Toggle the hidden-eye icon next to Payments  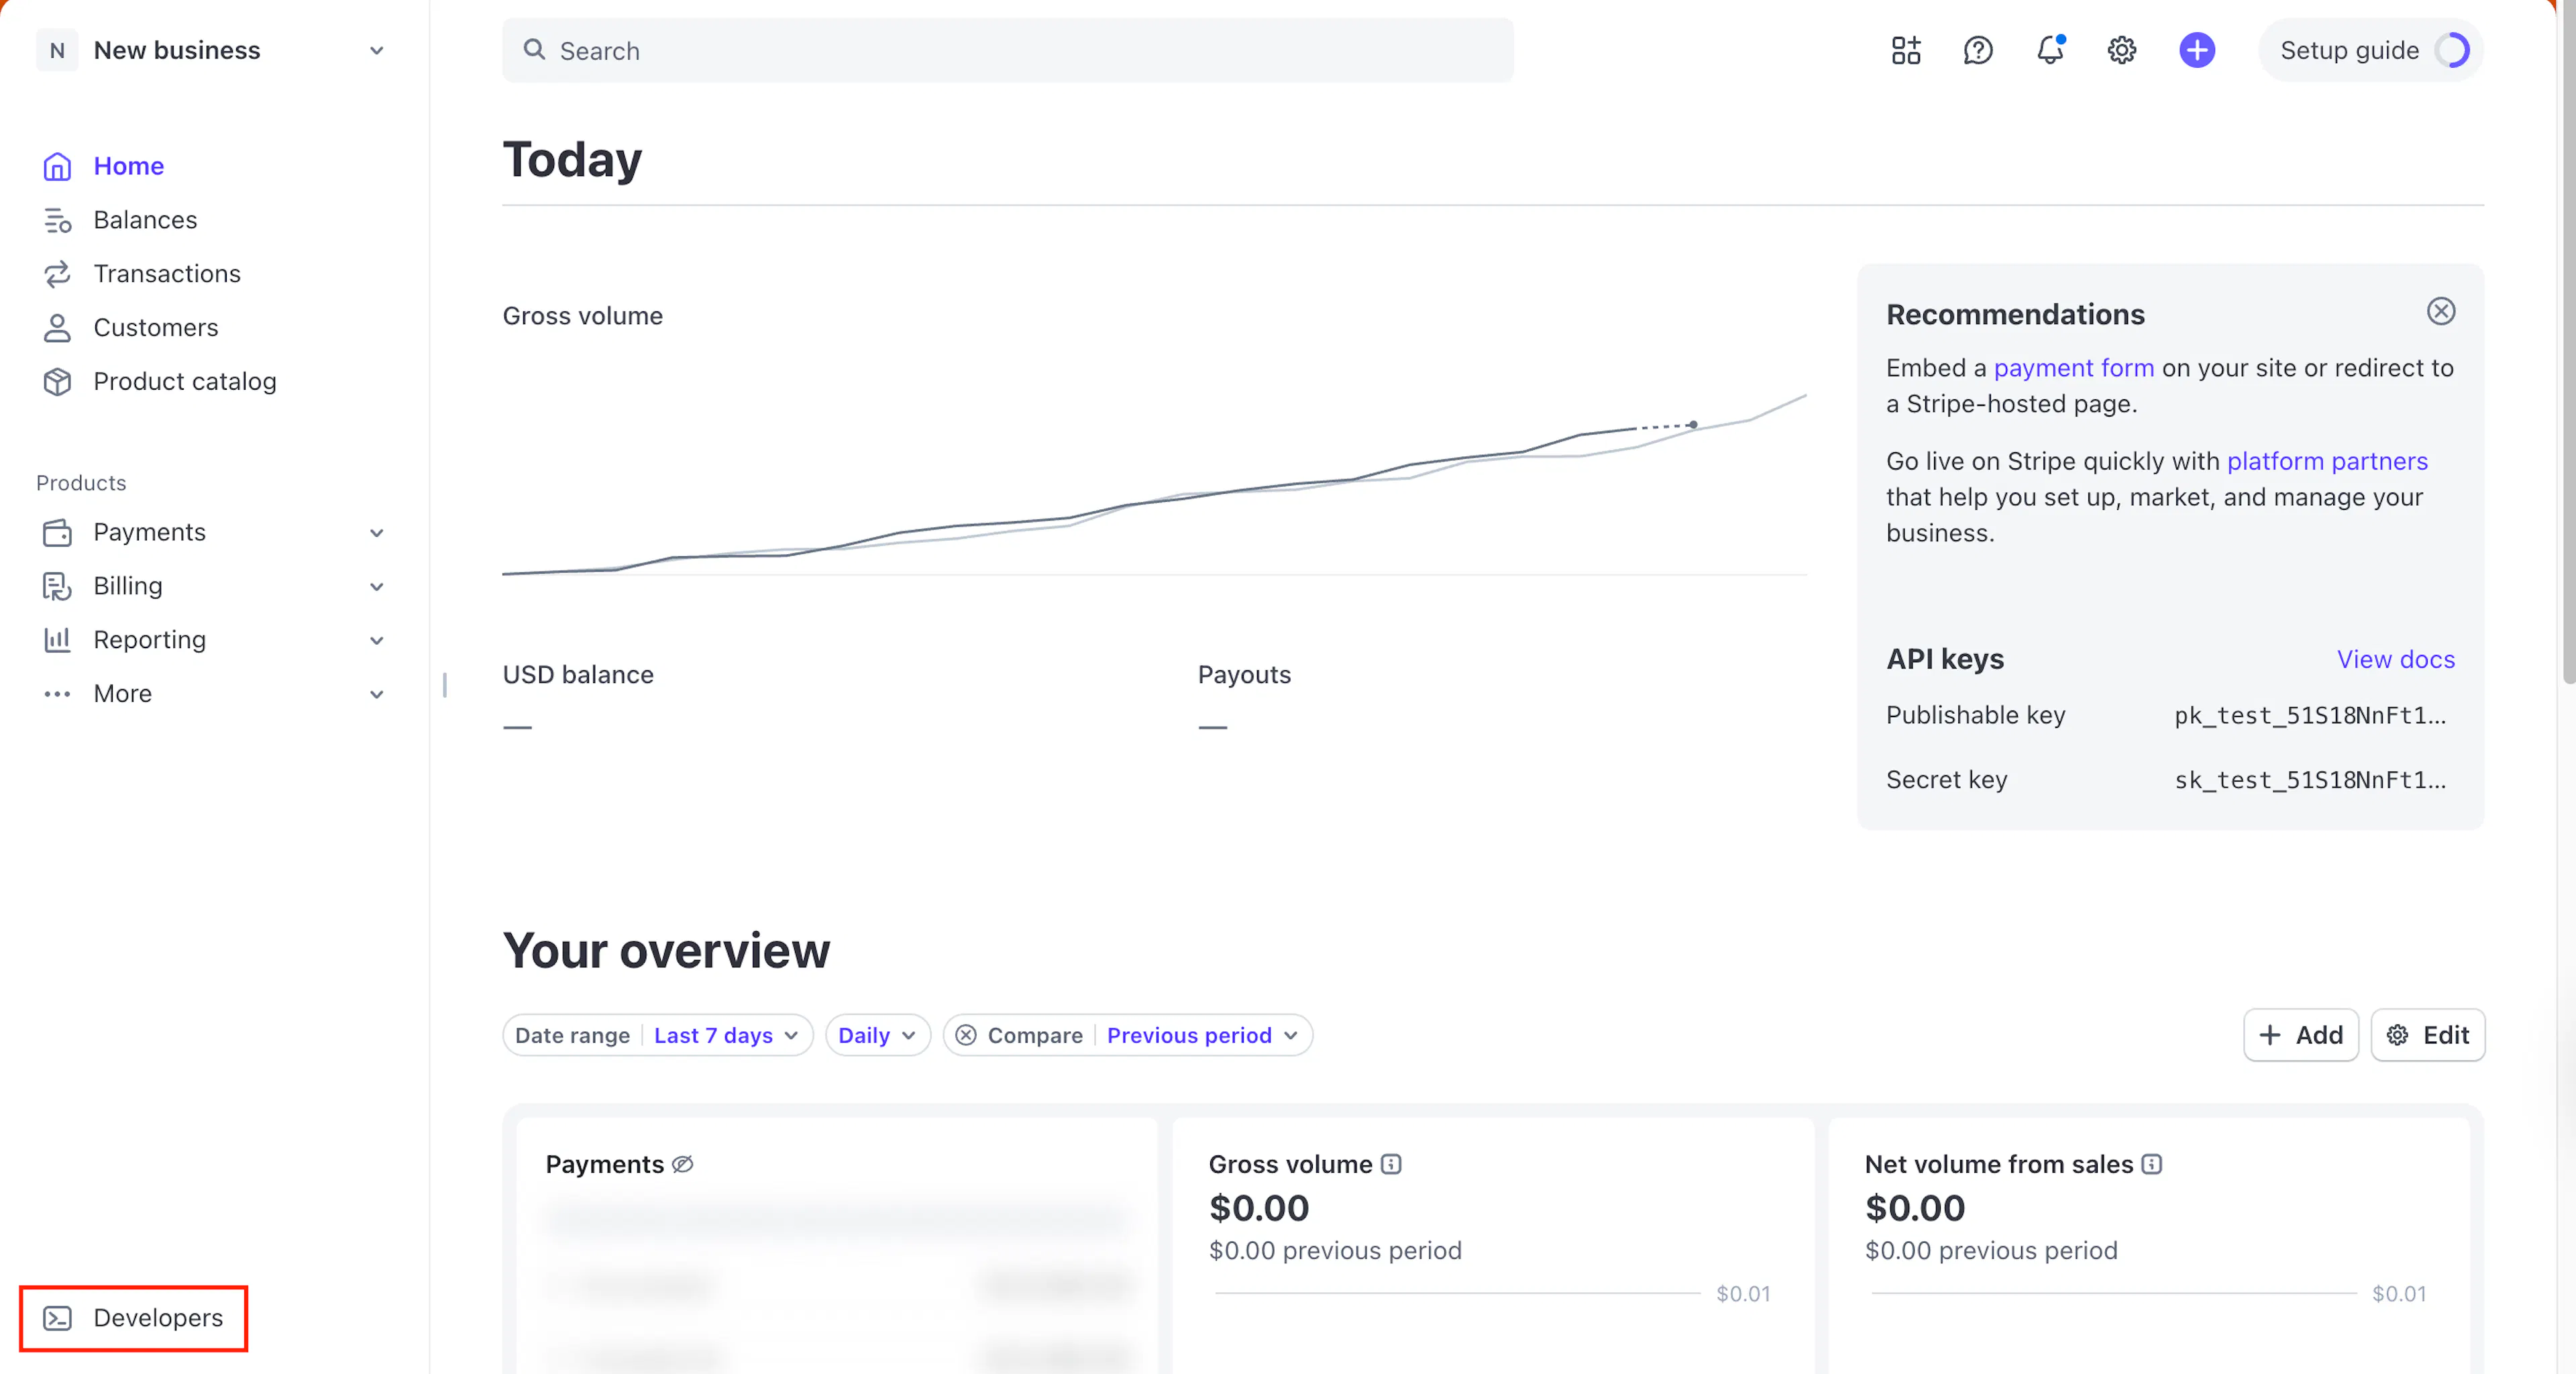(x=683, y=1164)
